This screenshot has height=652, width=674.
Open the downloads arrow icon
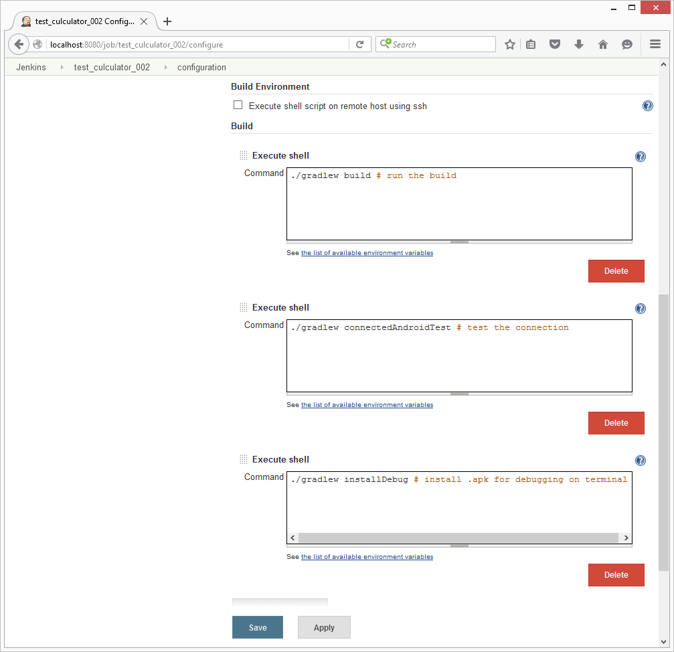(x=579, y=44)
